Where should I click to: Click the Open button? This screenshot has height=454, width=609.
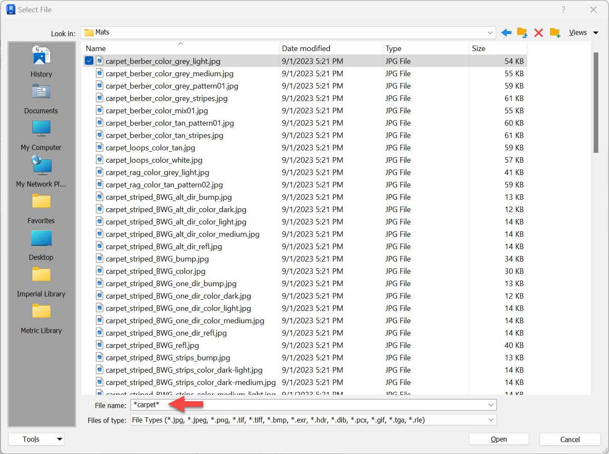tap(499, 439)
